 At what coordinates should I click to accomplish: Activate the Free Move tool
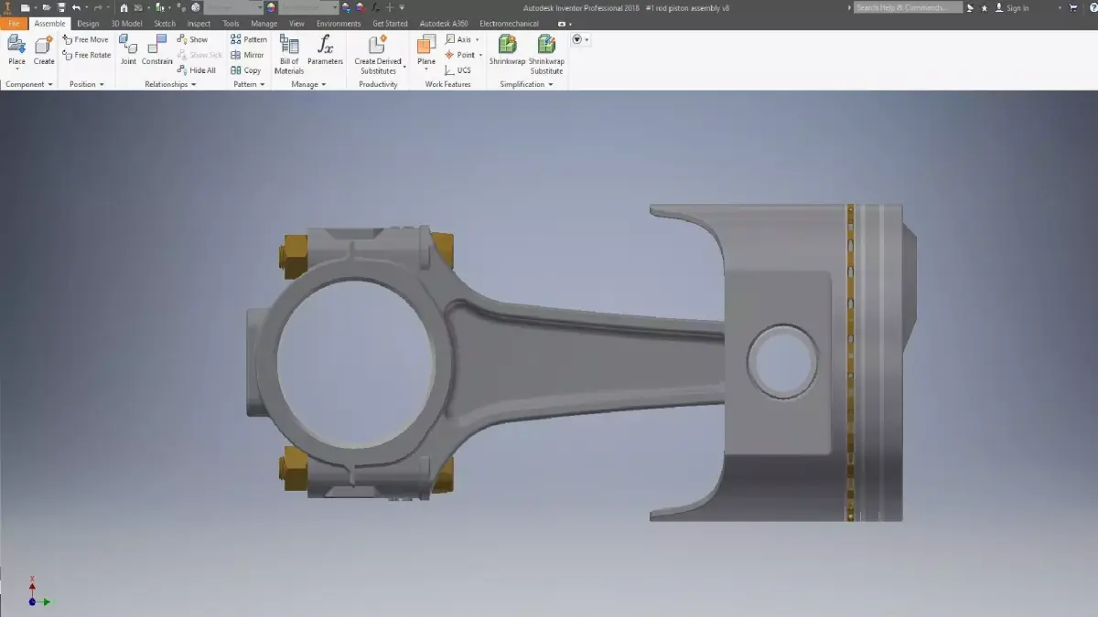(85, 39)
